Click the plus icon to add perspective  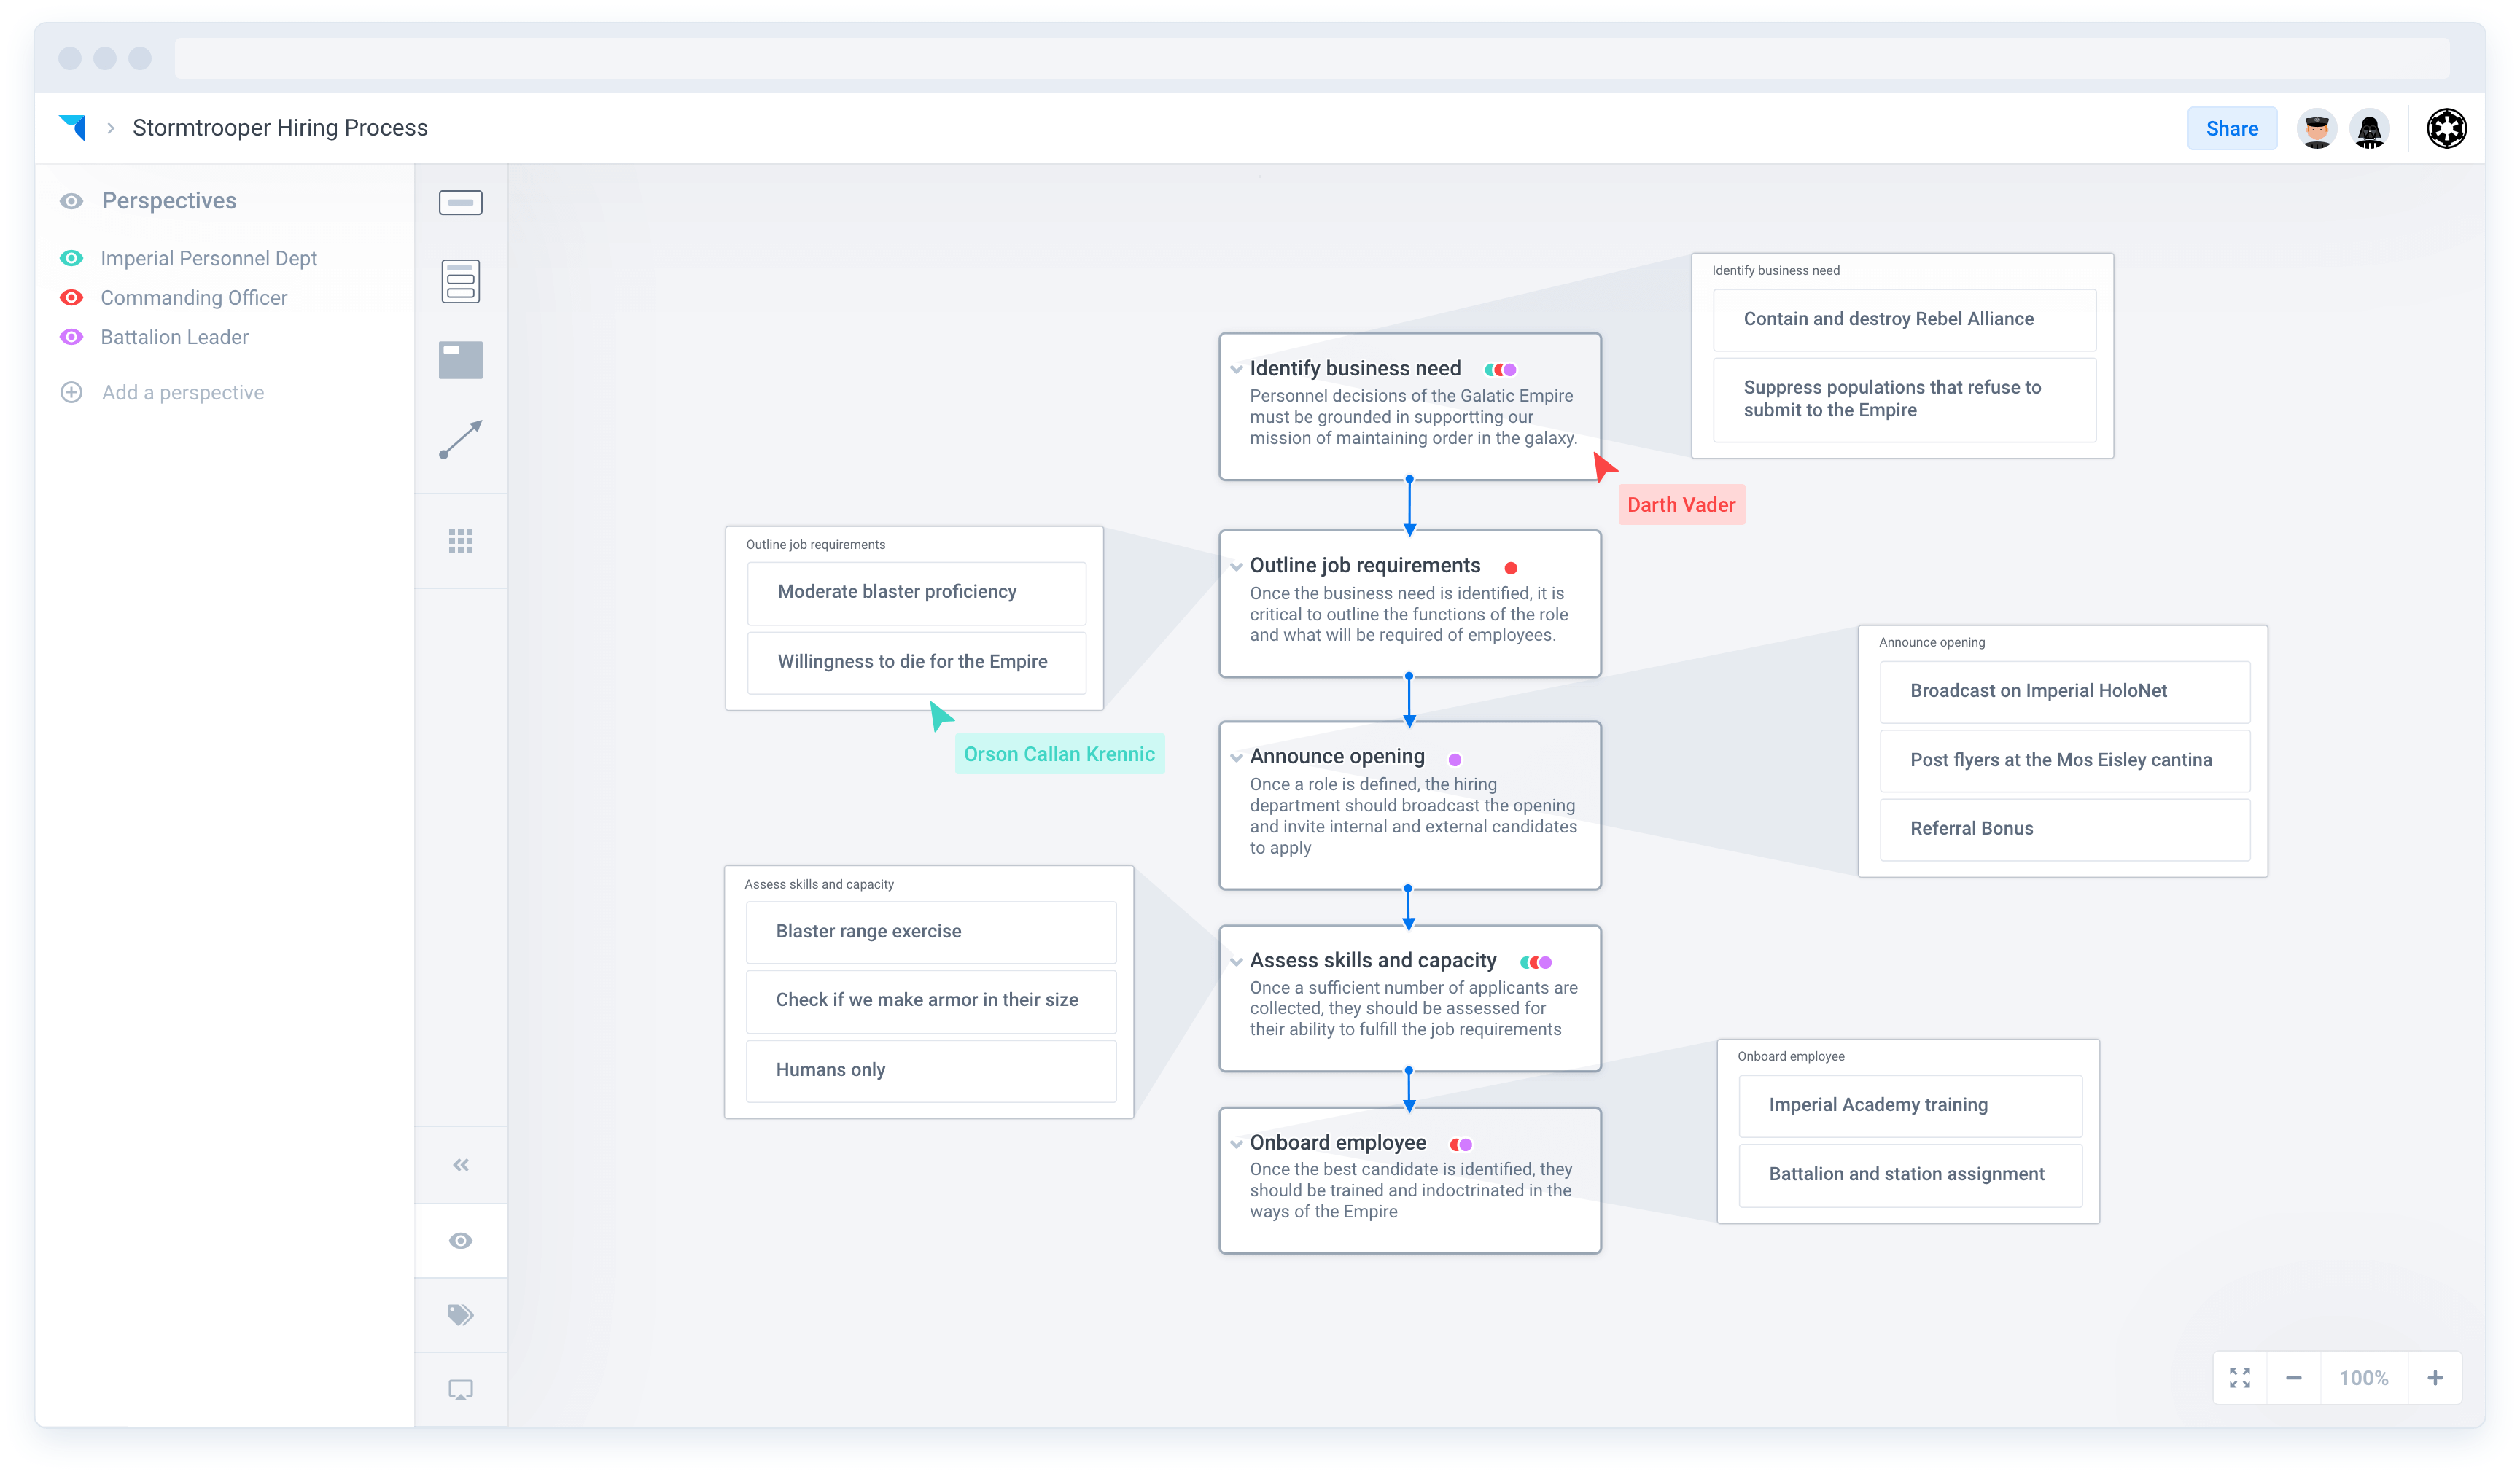[71, 392]
